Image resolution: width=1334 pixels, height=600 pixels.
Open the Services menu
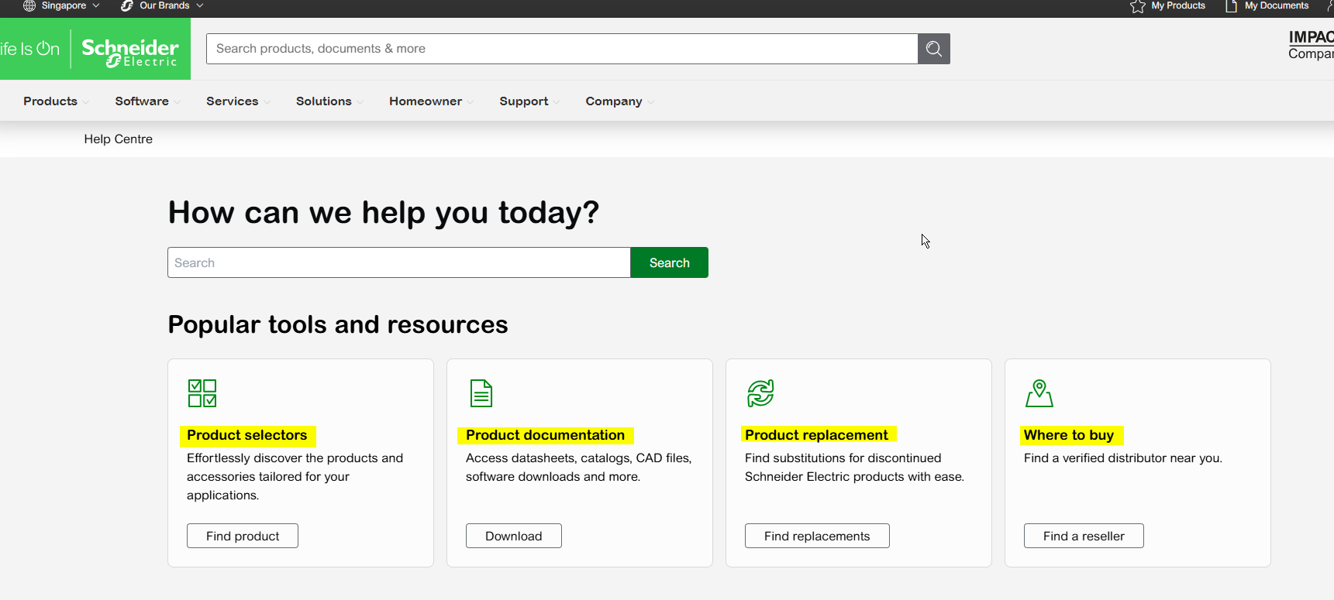tap(233, 101)
